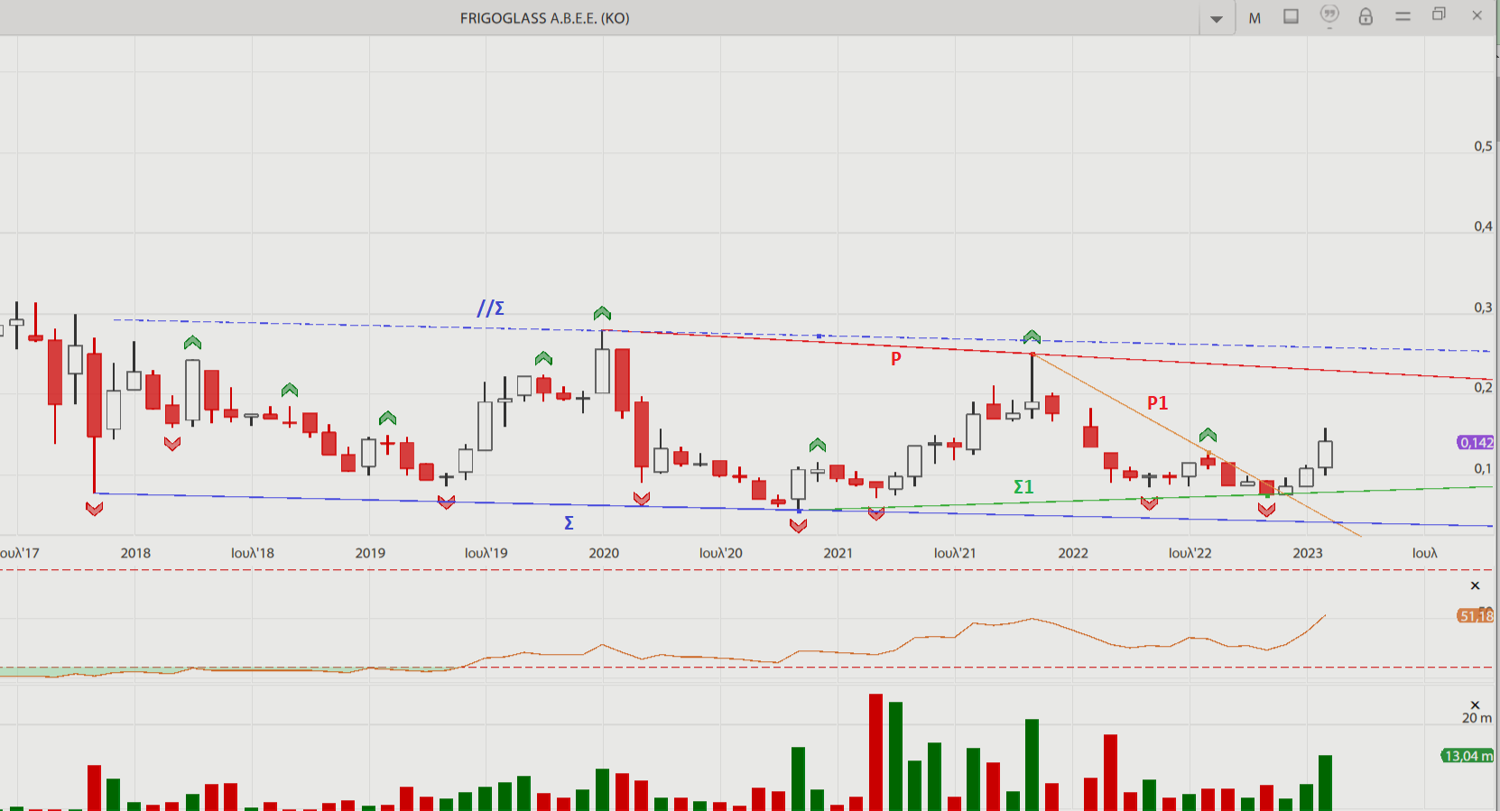The height and width of the screenshot is (811, 1500).
Task: Click the green up marker above mid-2022 candle
Action: click(1208, 435)
